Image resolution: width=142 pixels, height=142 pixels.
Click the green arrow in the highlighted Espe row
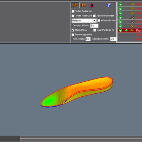126,30
